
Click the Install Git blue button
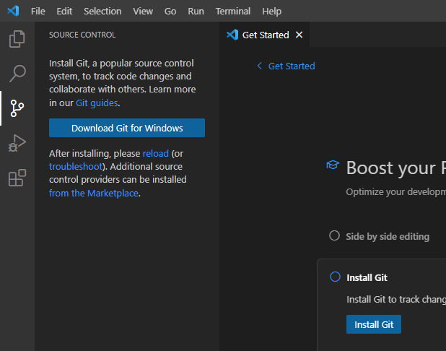[374, 324]
